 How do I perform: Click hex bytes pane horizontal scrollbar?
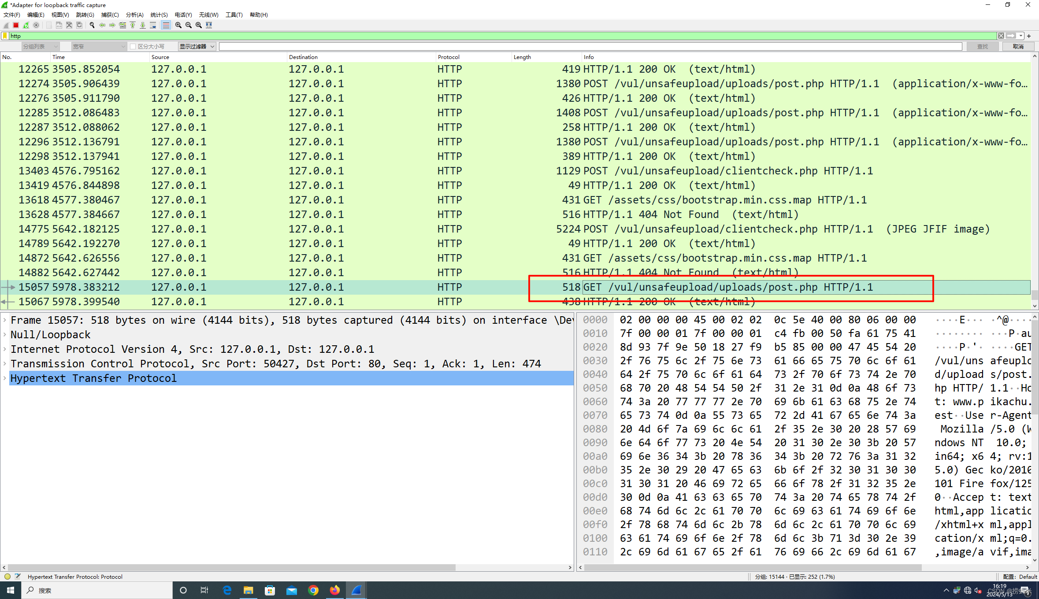753,568
